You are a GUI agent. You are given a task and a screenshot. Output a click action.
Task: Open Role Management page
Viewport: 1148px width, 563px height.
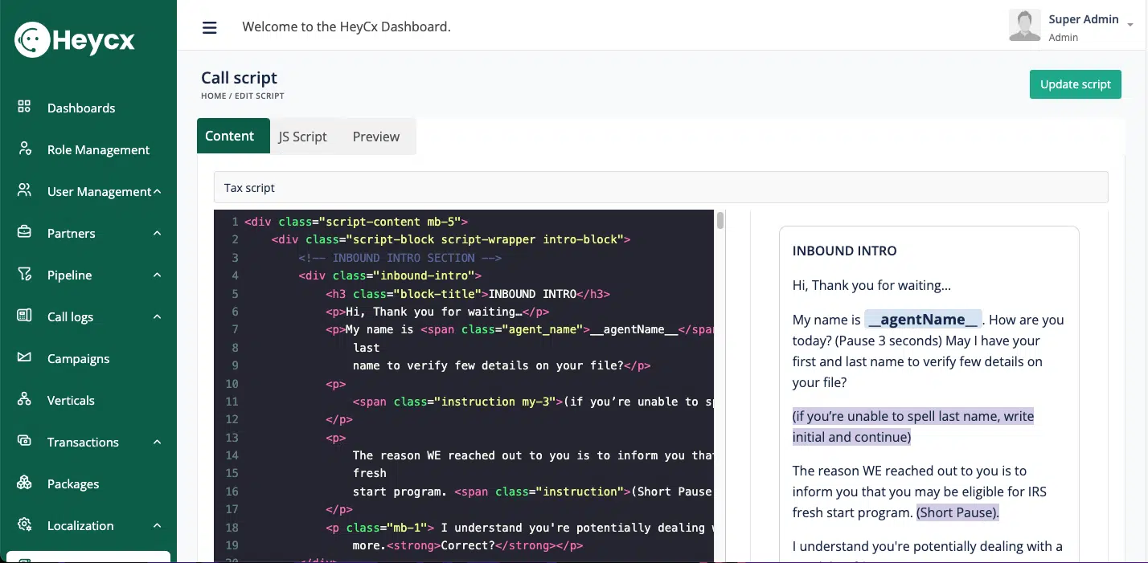[x=98, y=149]
